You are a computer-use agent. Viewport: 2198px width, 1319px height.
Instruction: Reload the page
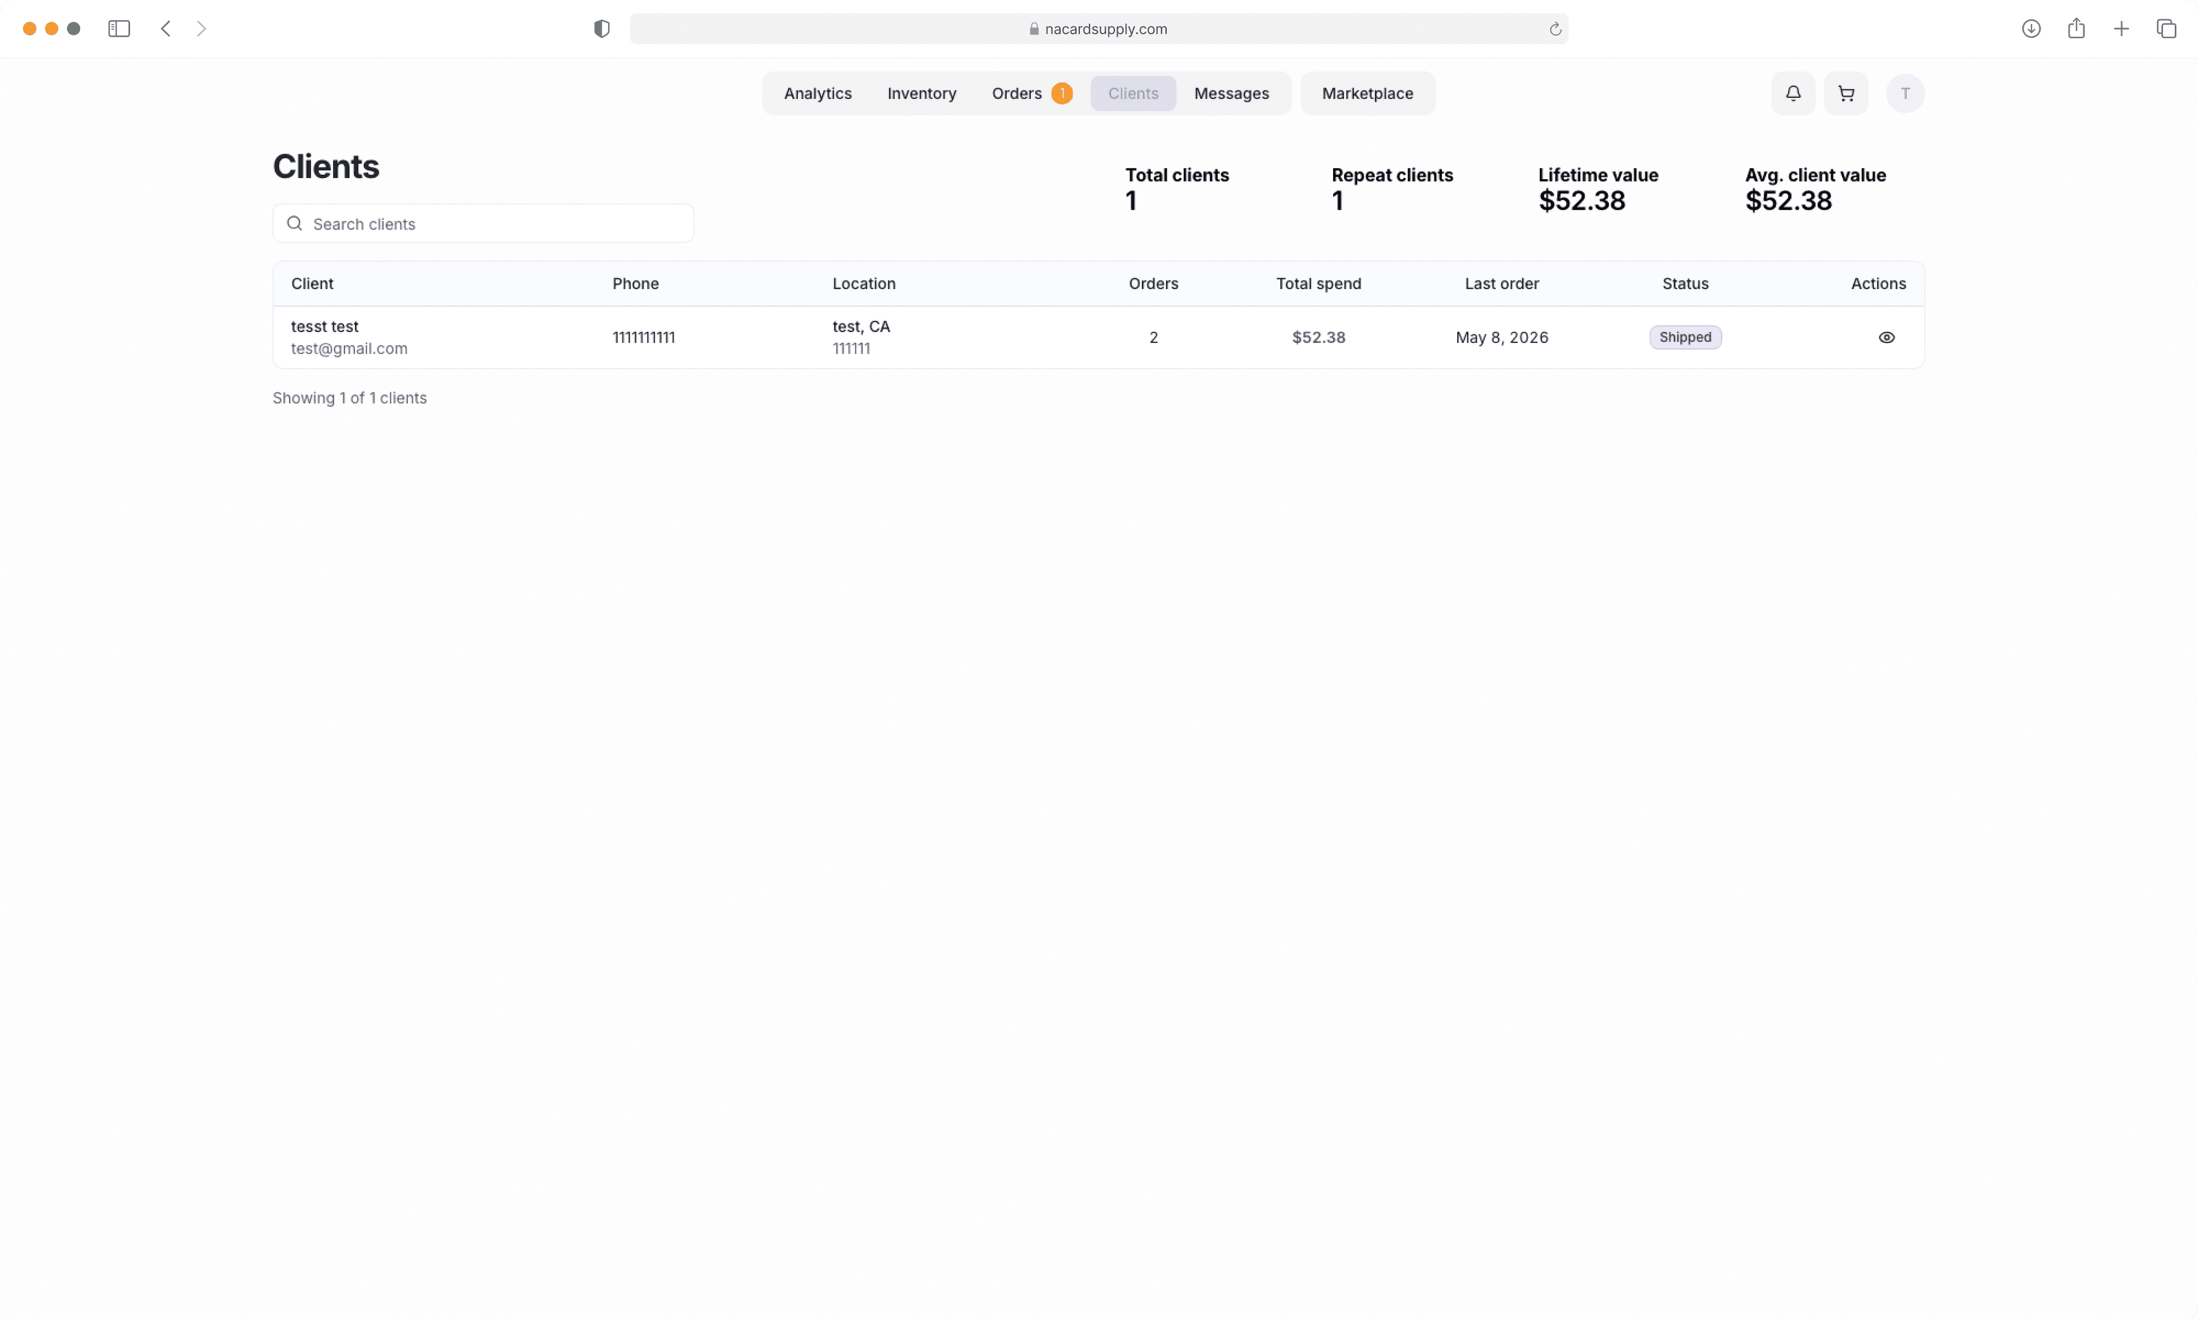(x=1555, y=29)
